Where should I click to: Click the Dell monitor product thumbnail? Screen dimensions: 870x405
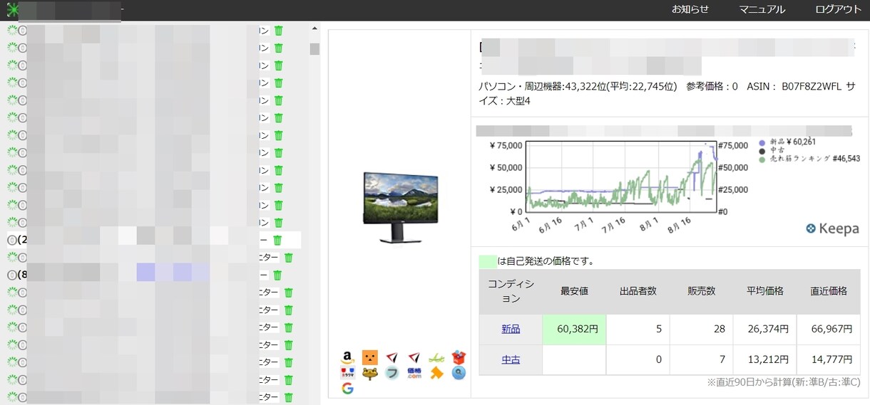400,206
